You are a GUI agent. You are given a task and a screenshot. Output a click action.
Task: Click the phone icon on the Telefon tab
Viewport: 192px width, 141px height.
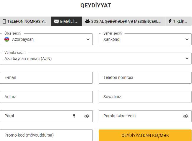[4, 21]
